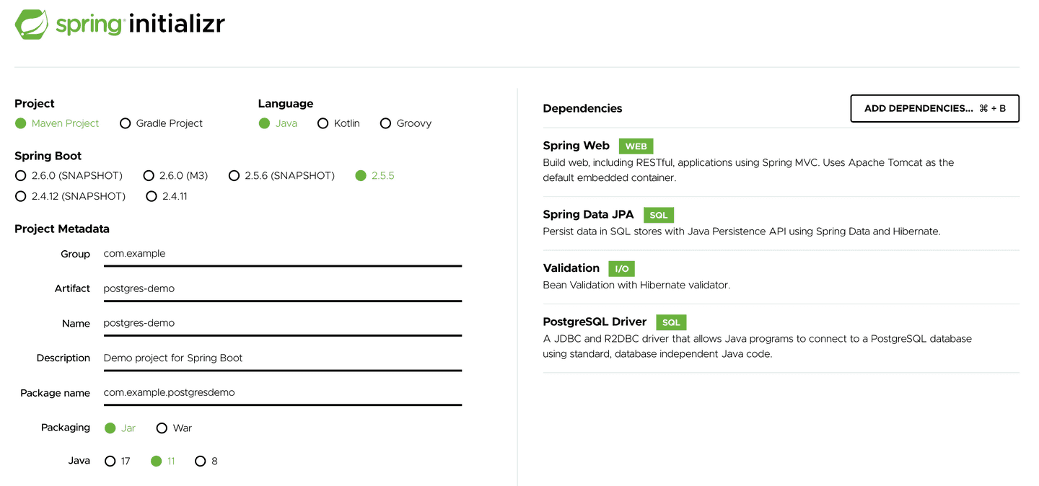The image size is (1039, 486).
Task: Click the Group input field
Action: (282, 254)
